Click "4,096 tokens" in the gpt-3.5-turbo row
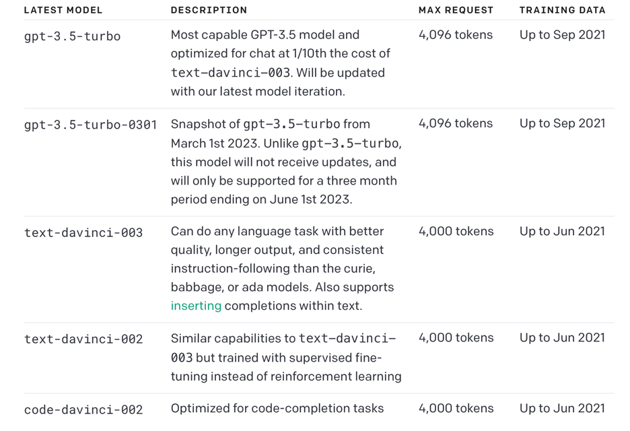630x431 pixels. pyautogui.click(x=456, y=35)
